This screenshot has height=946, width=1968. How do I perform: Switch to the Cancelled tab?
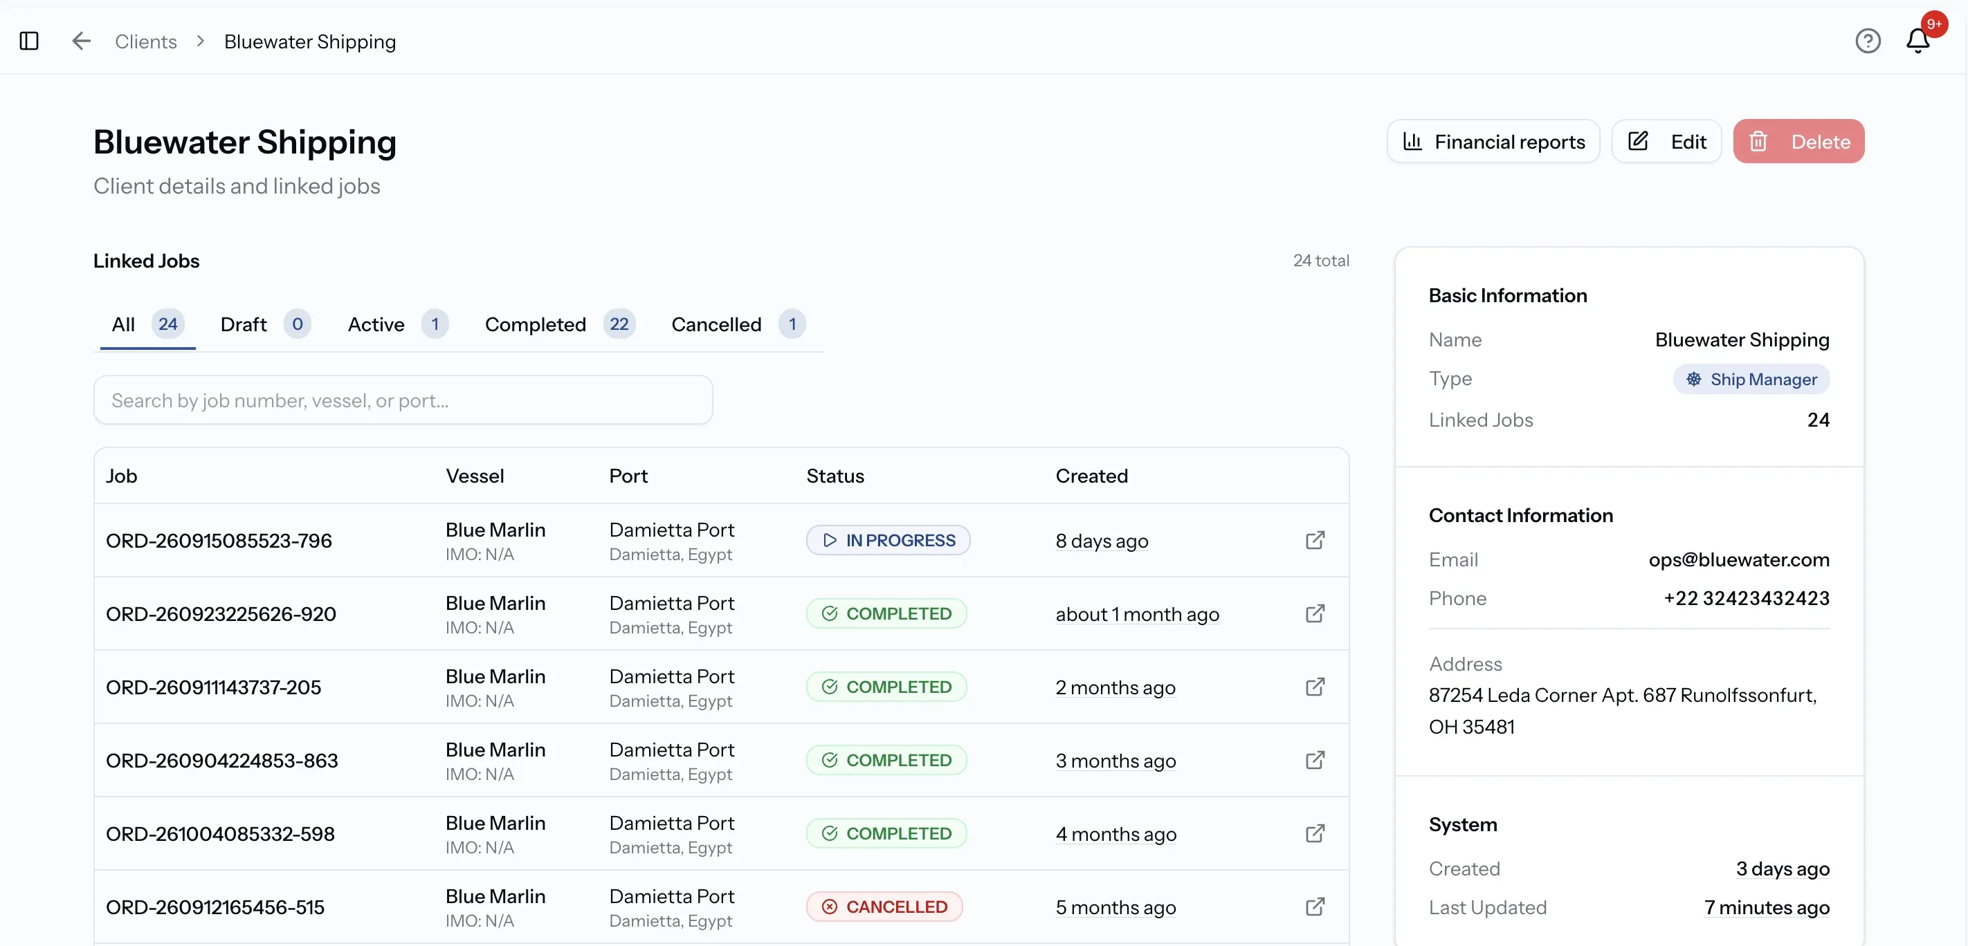[x=738, y=324]
